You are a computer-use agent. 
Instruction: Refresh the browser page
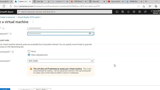tap(4, 6)
